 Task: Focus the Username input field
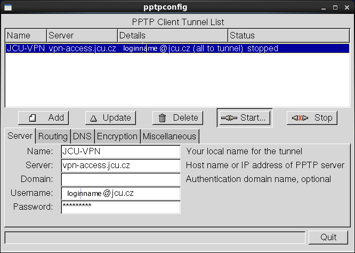point(120,193)
